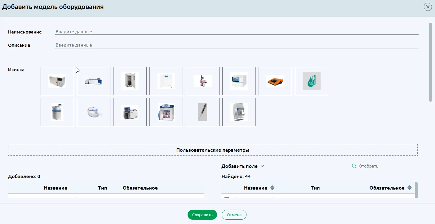Pick the tall open-door refrigerator icon
This screenshot has height=224, width=435.
point(130,81)
